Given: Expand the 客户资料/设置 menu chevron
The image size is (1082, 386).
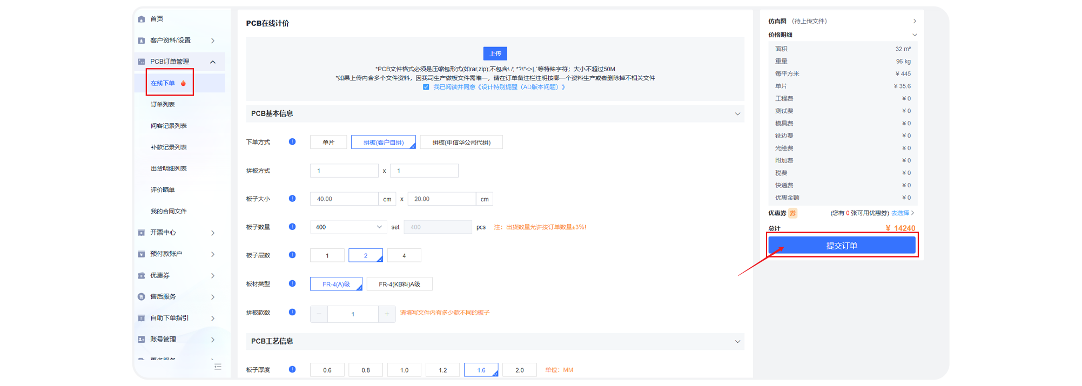Looking at the screenshot, I should [213, 40].
